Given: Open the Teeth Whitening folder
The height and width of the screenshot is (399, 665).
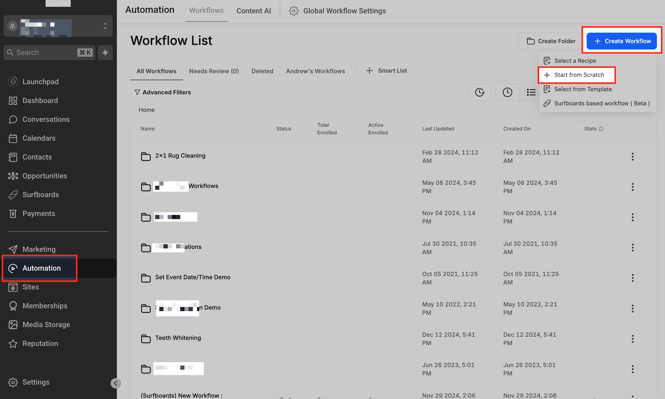Looking at the screenshot, I should pyautogui.click(x=178, y=338).
